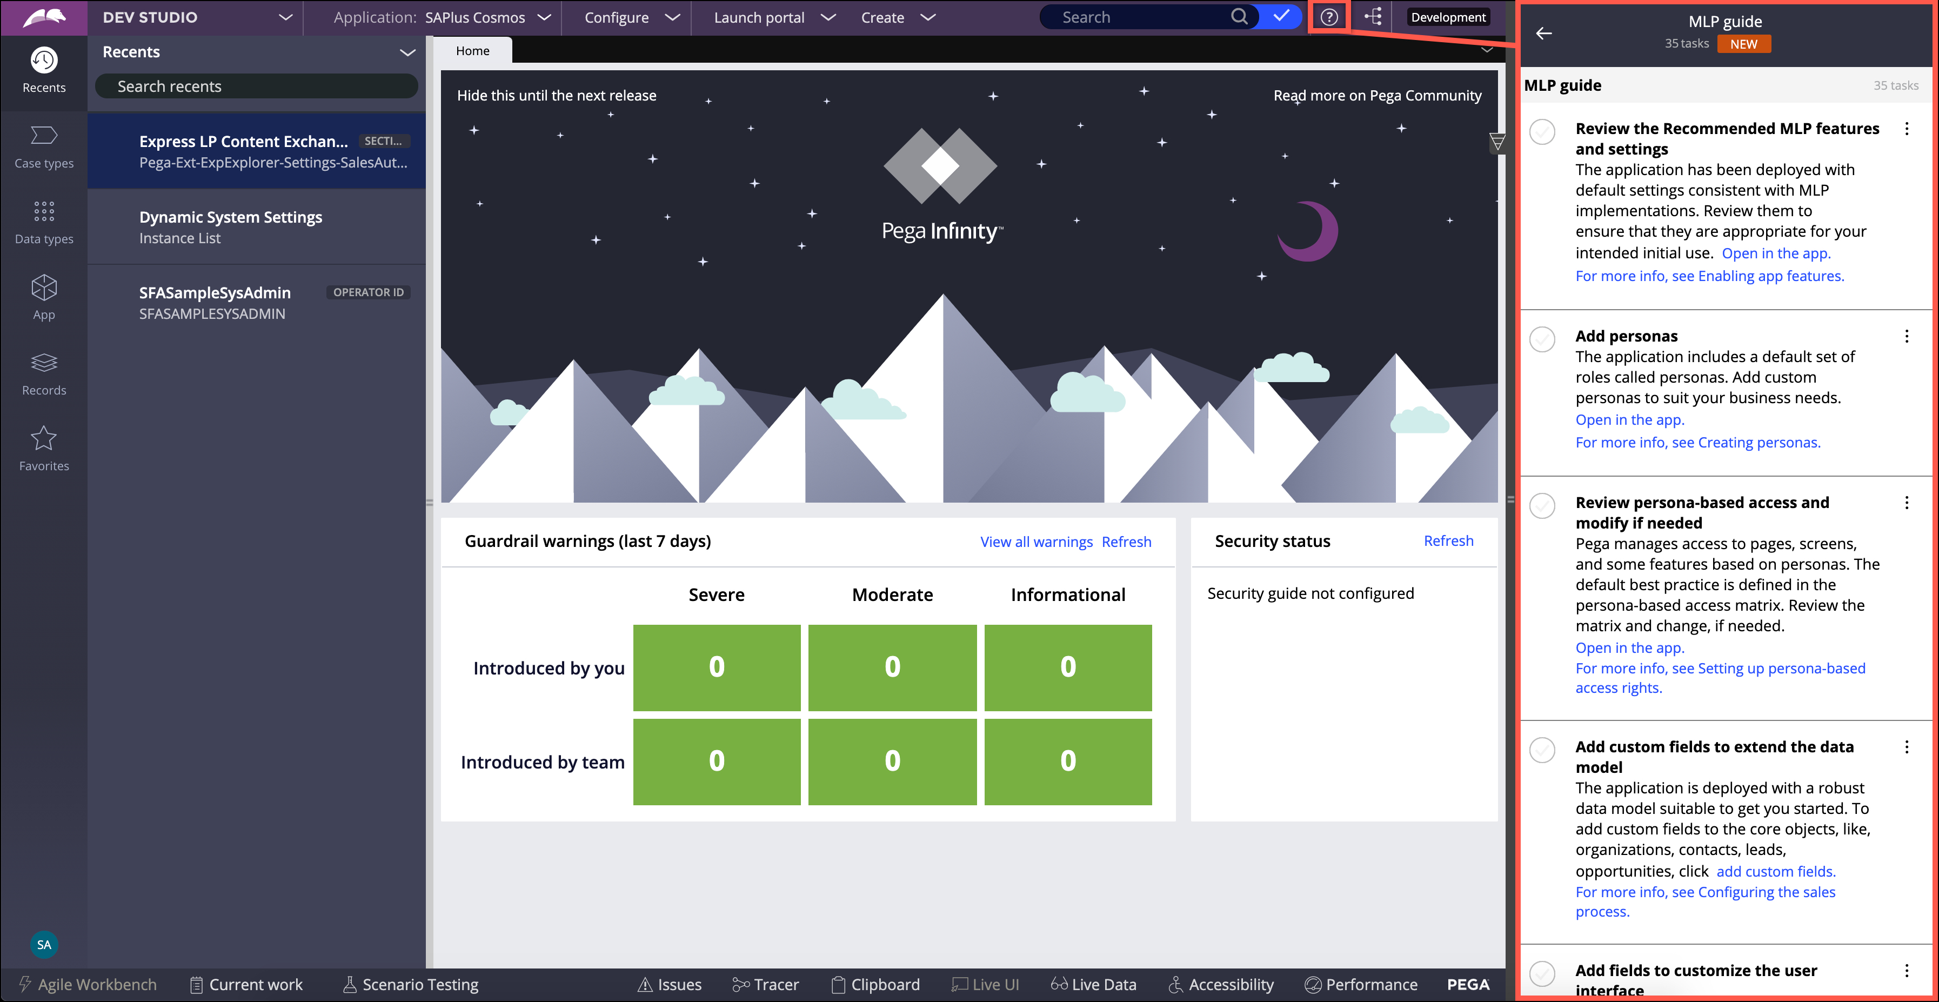The height and width of the screenshot is (1002, 1939).
Task: Open Live Data tool
Action: coord(1094,984)
